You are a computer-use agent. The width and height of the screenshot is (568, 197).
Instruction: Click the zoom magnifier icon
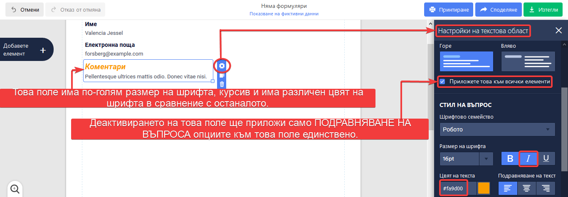coord(15,189)
